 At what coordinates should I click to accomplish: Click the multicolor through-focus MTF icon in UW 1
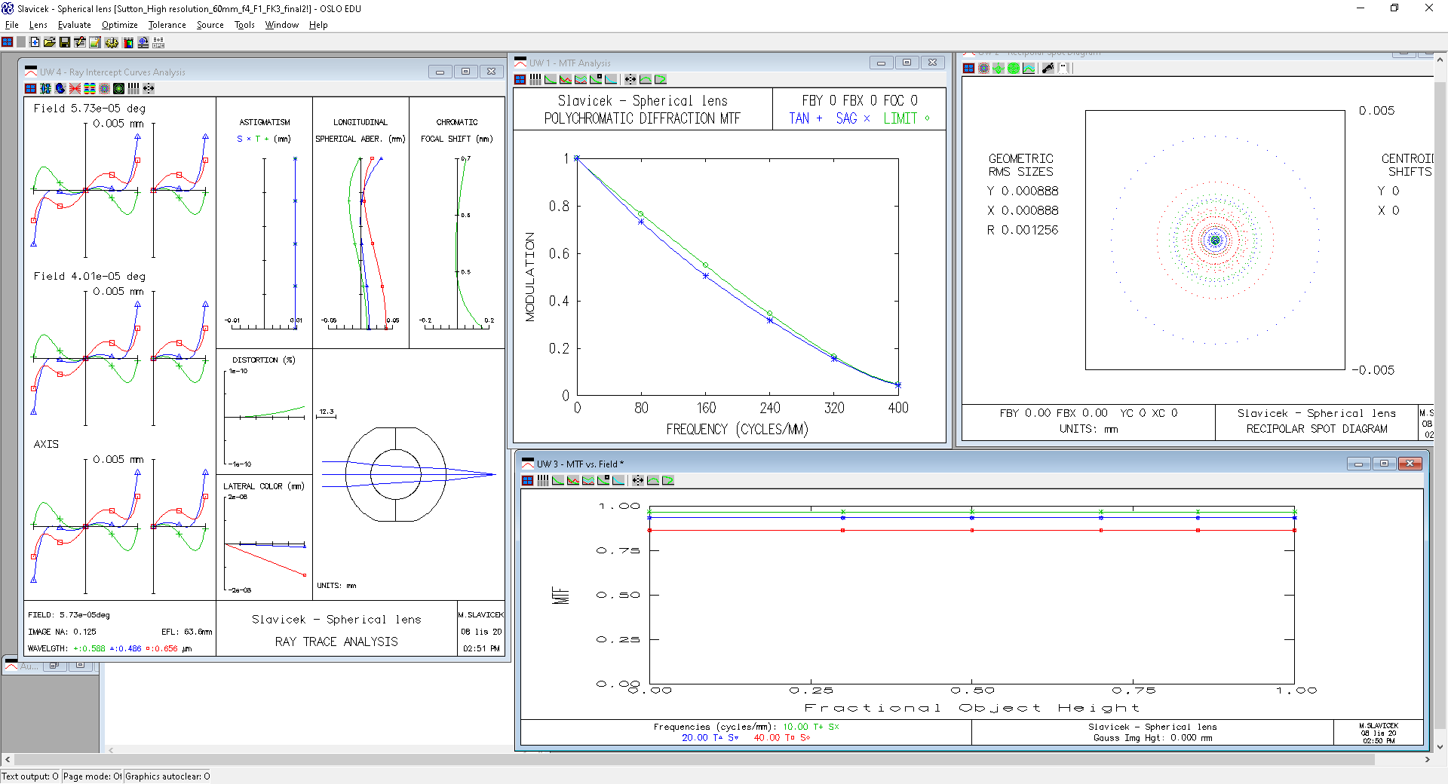tap(581, 79)
